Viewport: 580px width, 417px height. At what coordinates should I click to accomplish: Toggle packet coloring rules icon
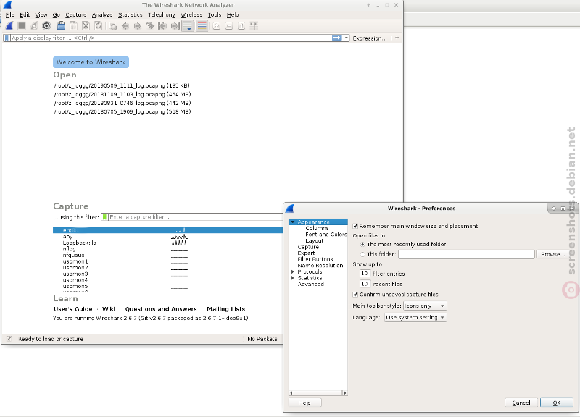[x=202, y=26]
